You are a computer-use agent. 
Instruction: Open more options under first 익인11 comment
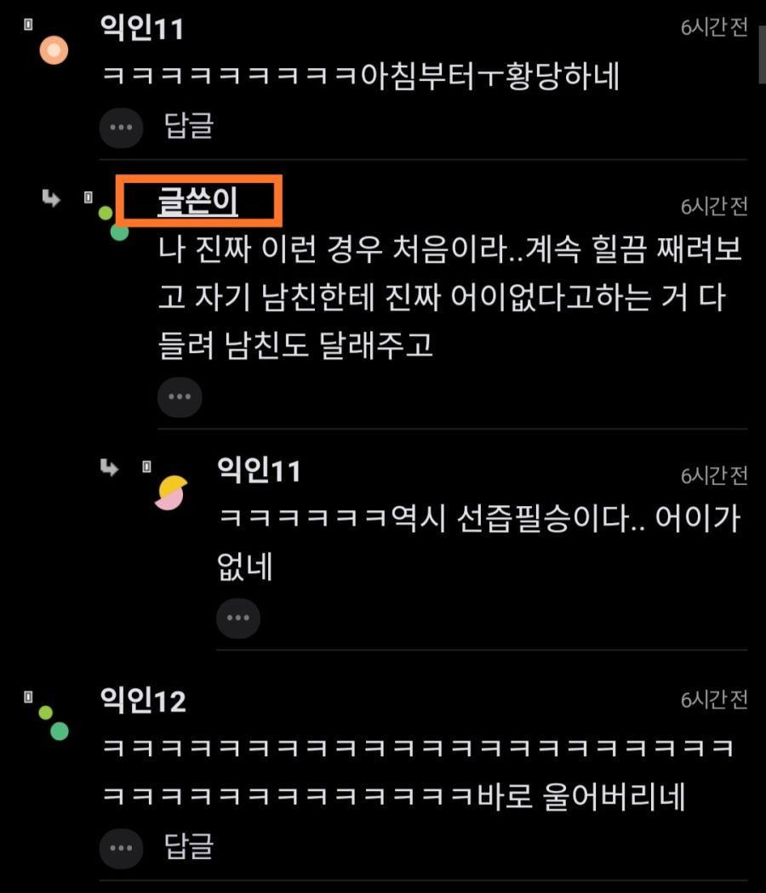point(121,127)
